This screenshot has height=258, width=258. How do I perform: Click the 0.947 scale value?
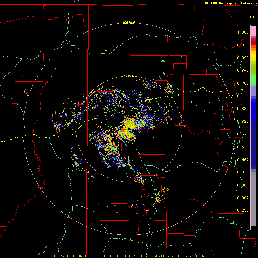coord(243,45)
